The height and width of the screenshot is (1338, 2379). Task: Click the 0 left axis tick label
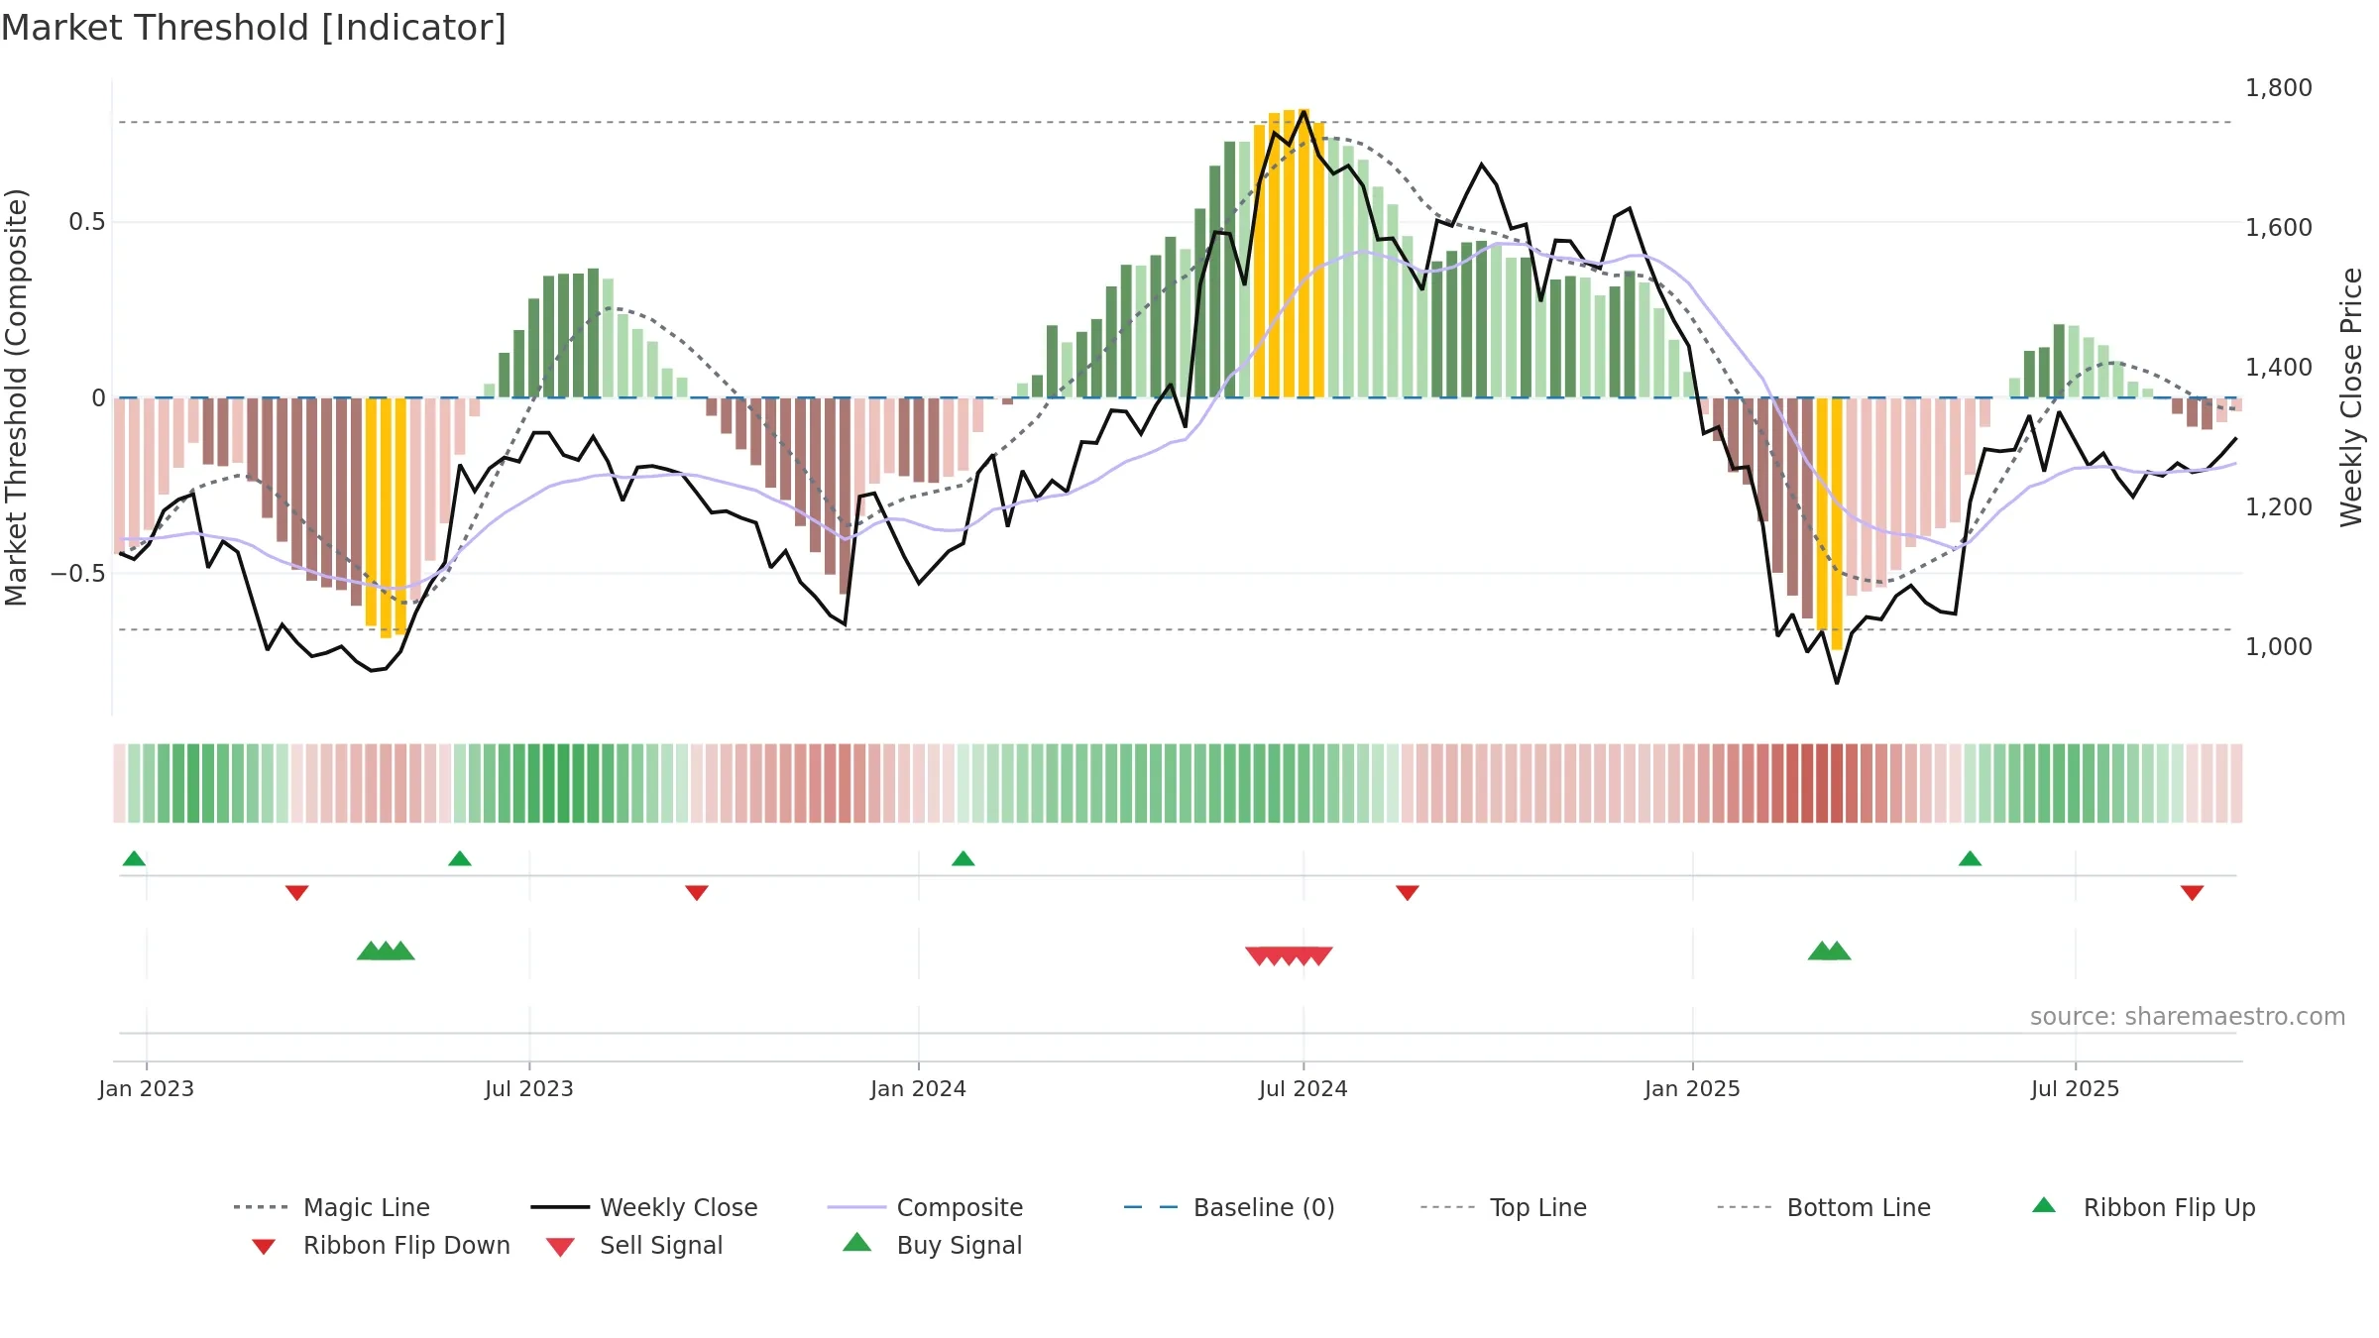(98, 398)
